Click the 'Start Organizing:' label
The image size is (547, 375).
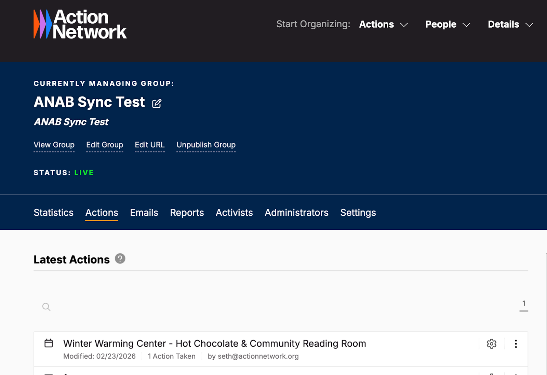tap(313, 24)
